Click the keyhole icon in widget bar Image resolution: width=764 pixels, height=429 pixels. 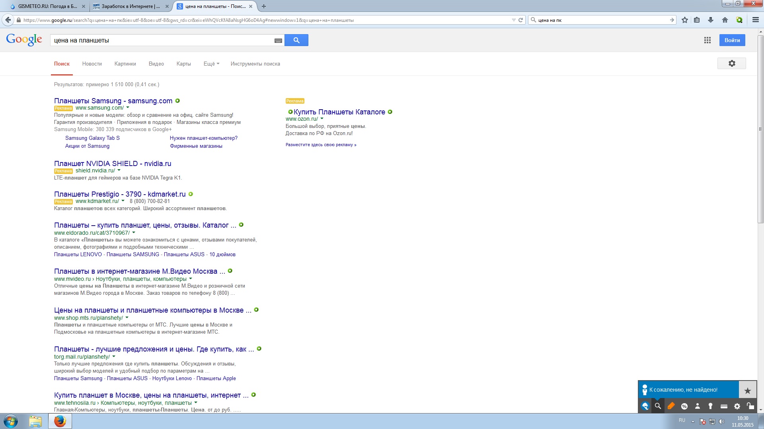[x=711, y=406]
